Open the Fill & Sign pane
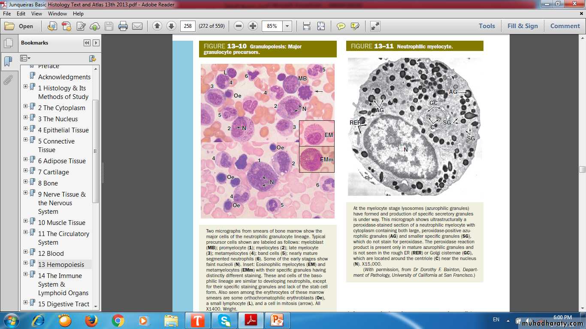The height and width of the screenshot is (329, 586). tap(523, 26)
